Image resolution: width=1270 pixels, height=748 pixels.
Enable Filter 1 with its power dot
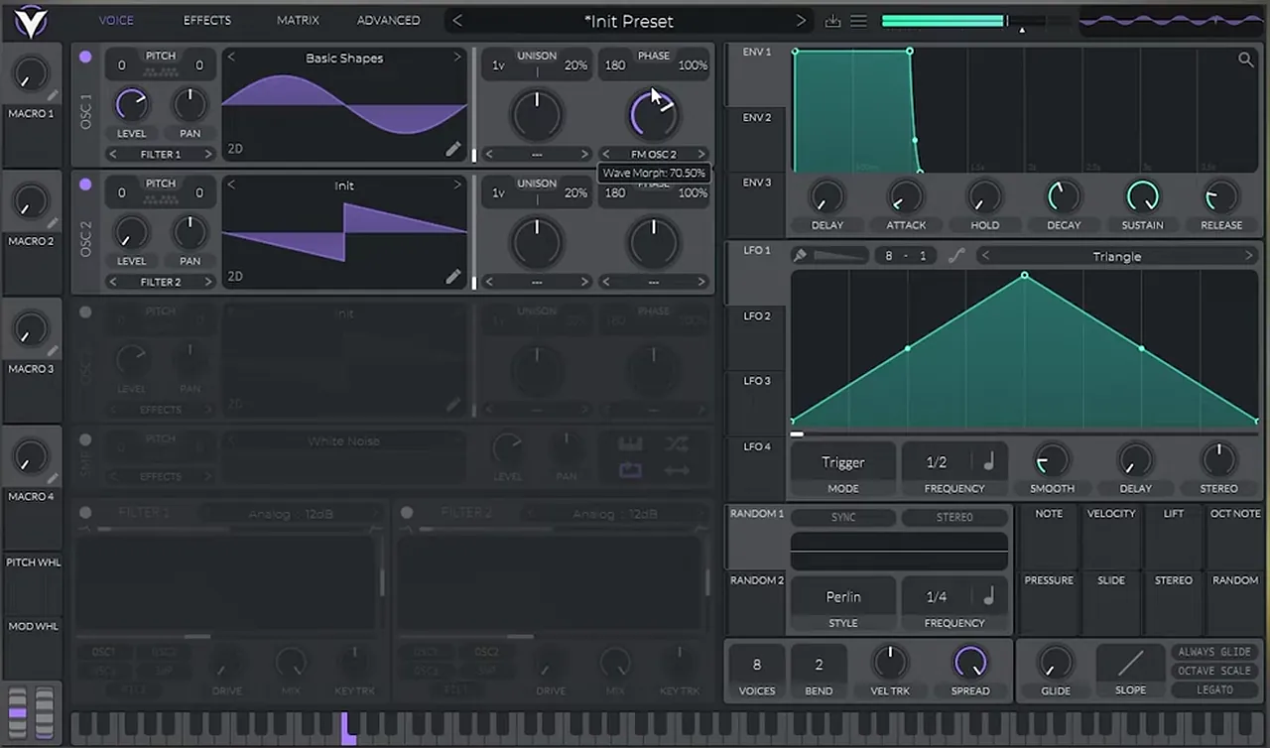[x=85, y=512]
